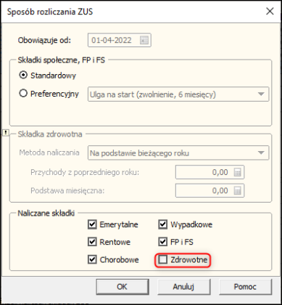Disable the FP i FS checkbox
Viewport: 282px width, 305px height.
(163, 242)
